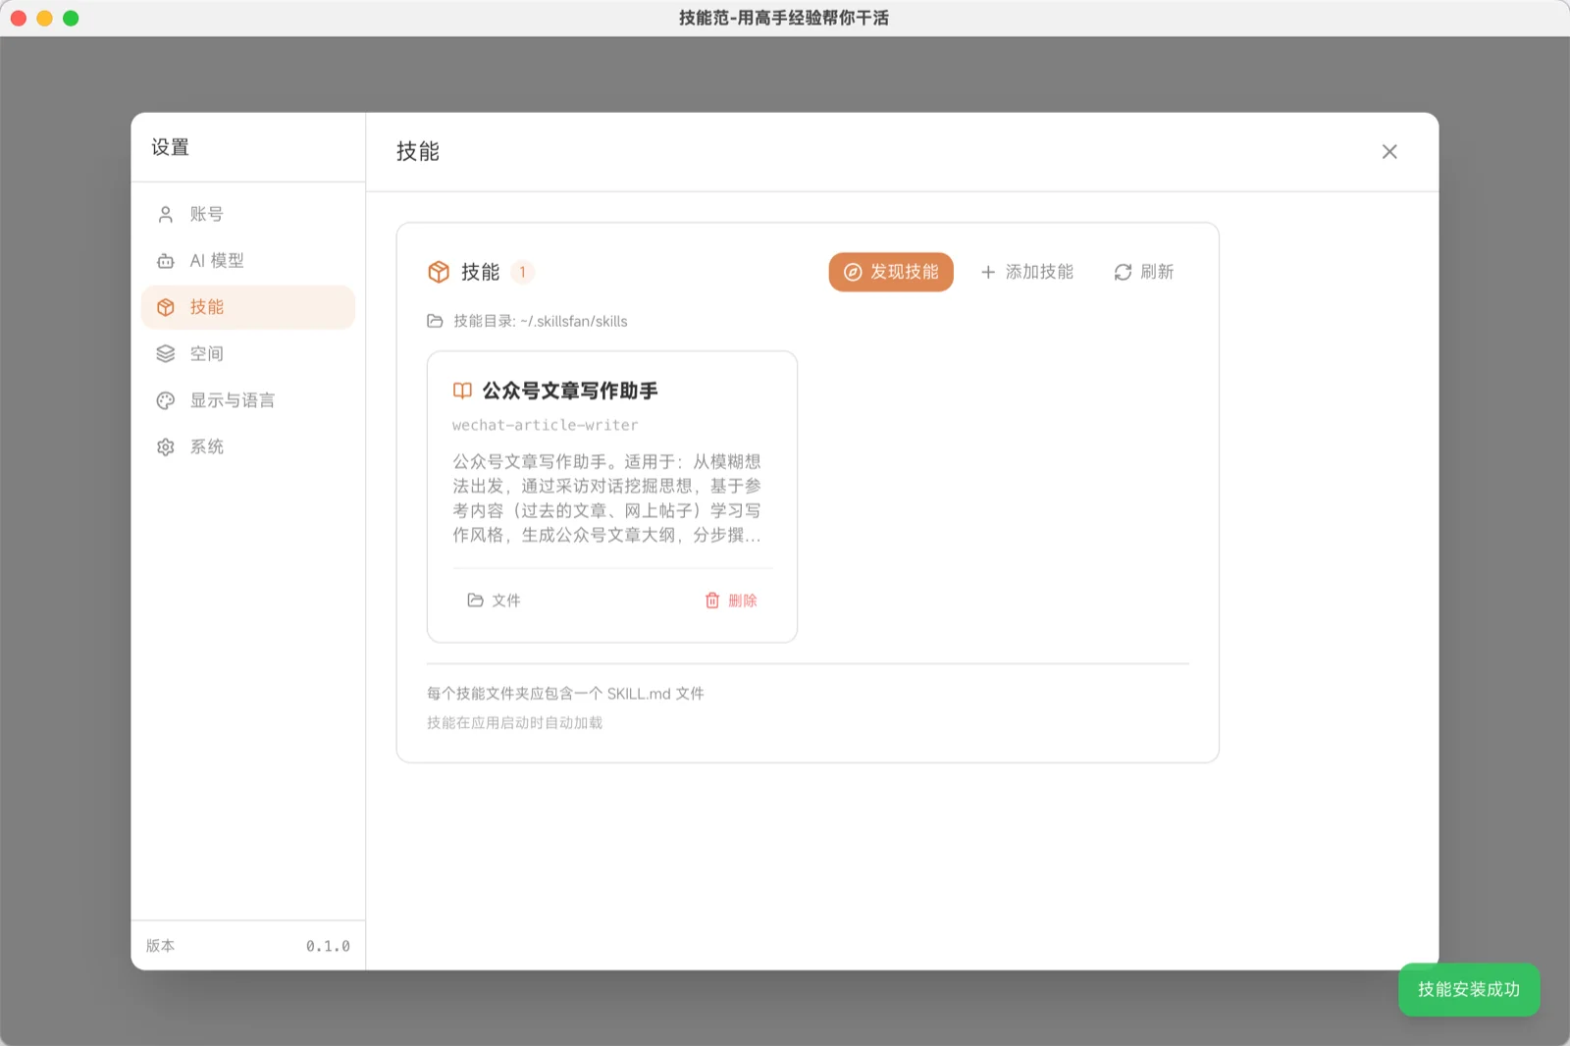This screenshot has width=1570, height=1046.
Task: Click the refresh arrows icon
Action: coord(1123,272)
